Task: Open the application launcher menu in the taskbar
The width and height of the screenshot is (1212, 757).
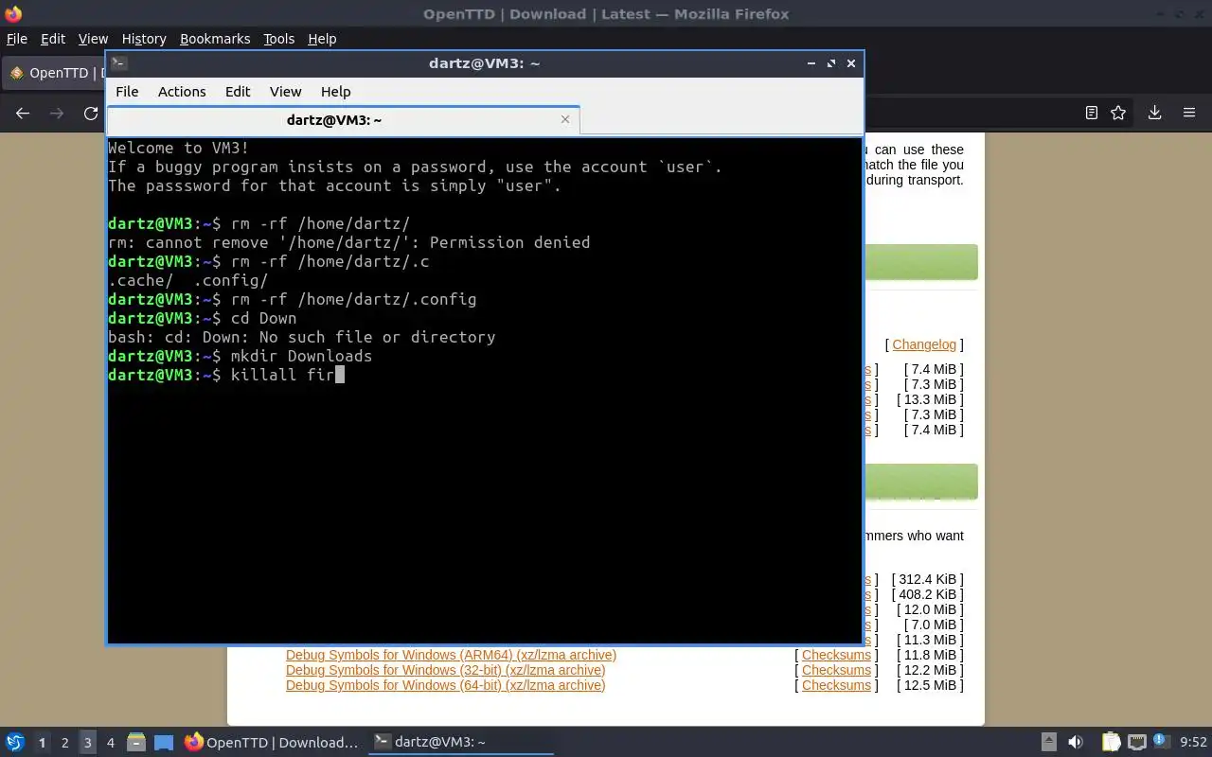Action: tap(15, 742)
